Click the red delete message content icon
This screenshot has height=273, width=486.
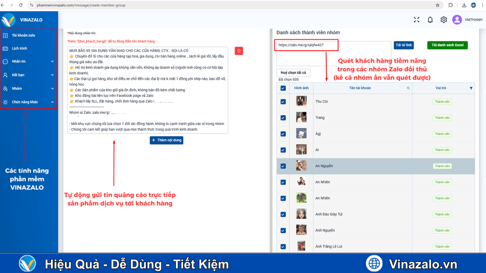click(239, 51)
